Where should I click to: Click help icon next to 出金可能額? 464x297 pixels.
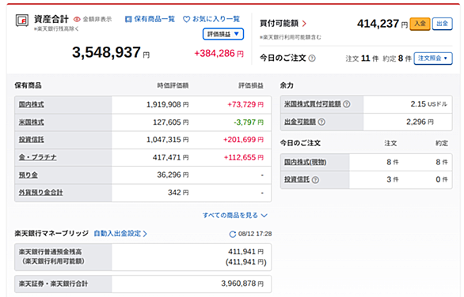coord(321,122)
